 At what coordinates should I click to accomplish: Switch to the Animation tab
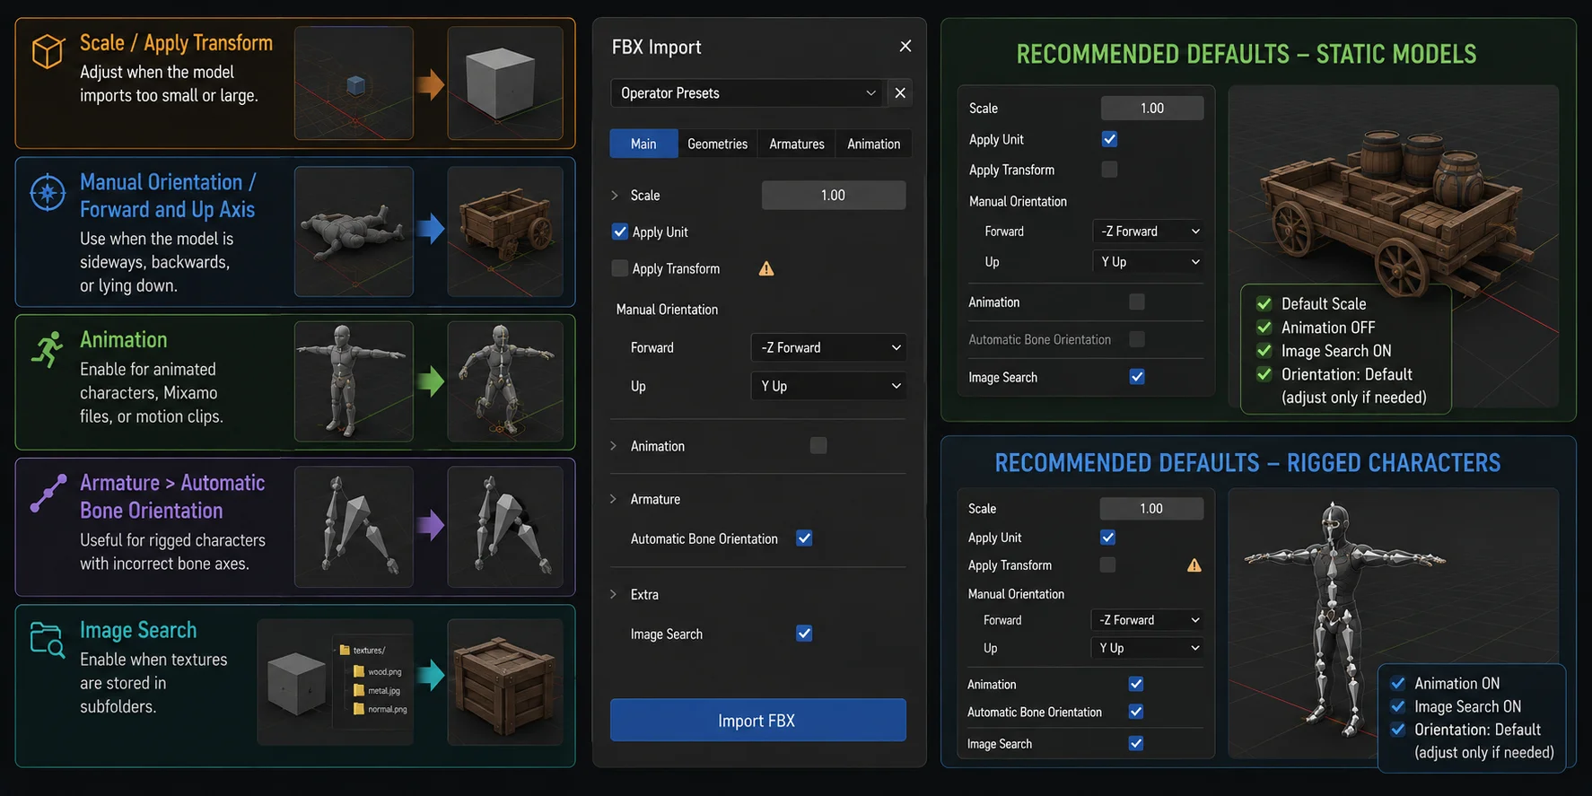pyautogui.click(x=874, y=144)
